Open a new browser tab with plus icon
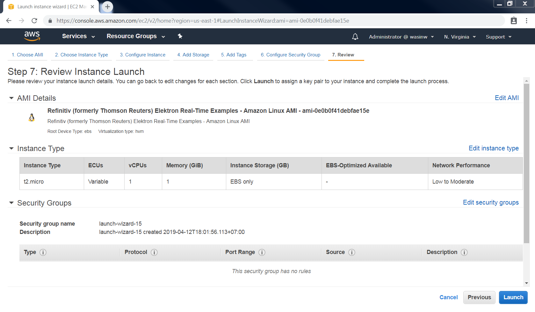This screenshot has height=312, width=535. [107, 7]
